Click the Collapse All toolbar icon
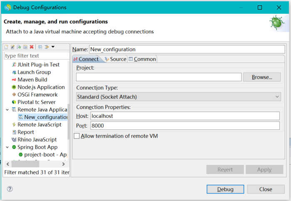This screenshot has height=201, width=291. 40,47
